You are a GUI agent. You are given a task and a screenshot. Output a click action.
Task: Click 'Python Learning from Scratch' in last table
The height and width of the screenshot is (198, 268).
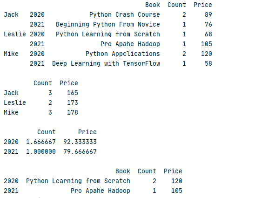[78, 181]
